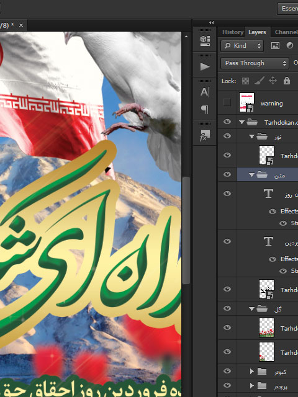Viewport: 298px width, 397px height.
Task: Click the Tarhdokan group folder icon
Action: 252,122
